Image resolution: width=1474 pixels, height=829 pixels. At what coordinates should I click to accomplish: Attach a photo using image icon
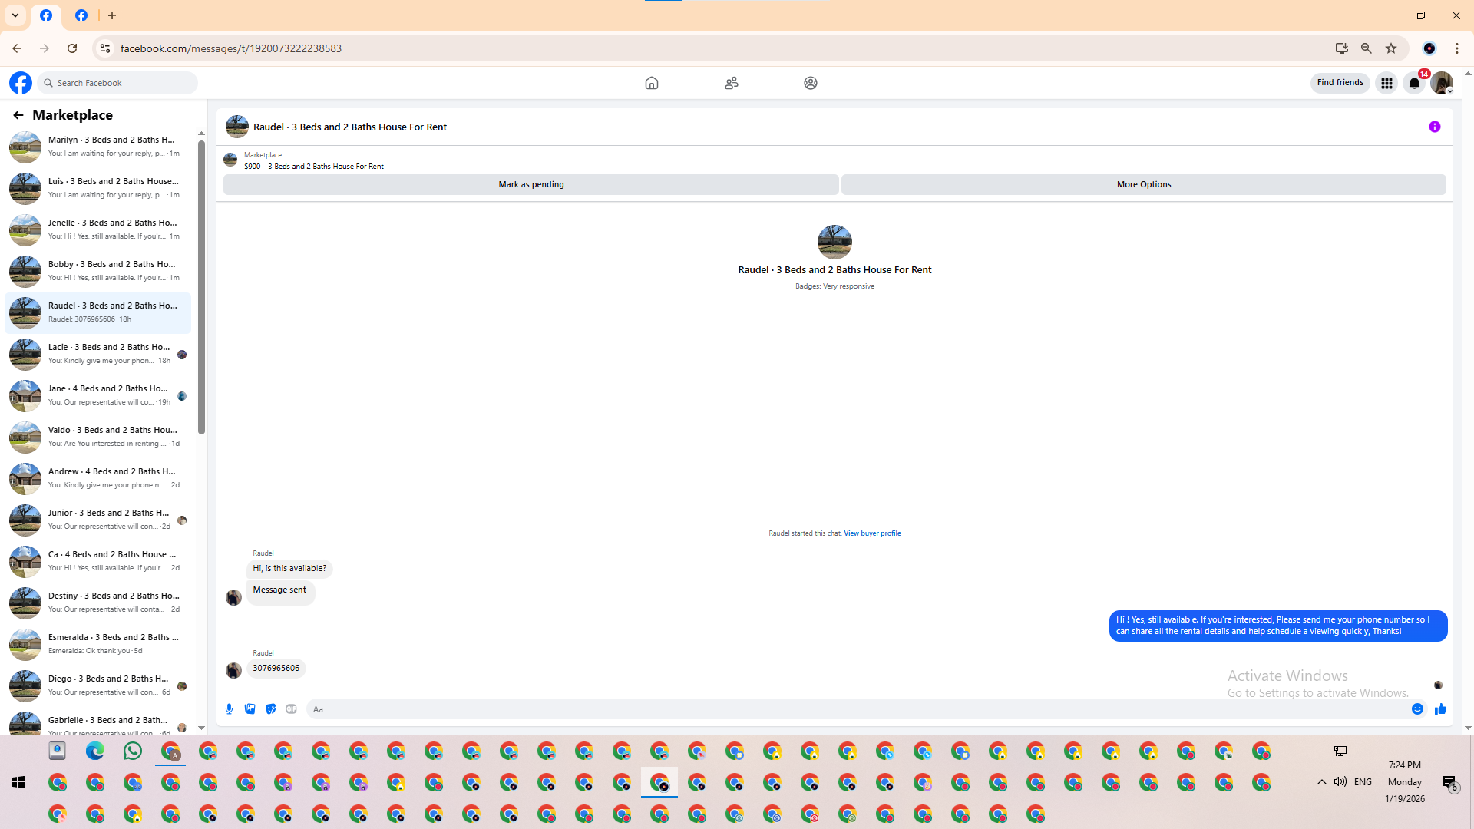coord(250,709)
